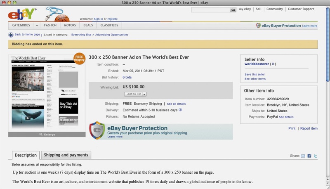This screenshot has height=189, width=330.
Task: Click No Returns Accepted text
Action: pos(139,116)
